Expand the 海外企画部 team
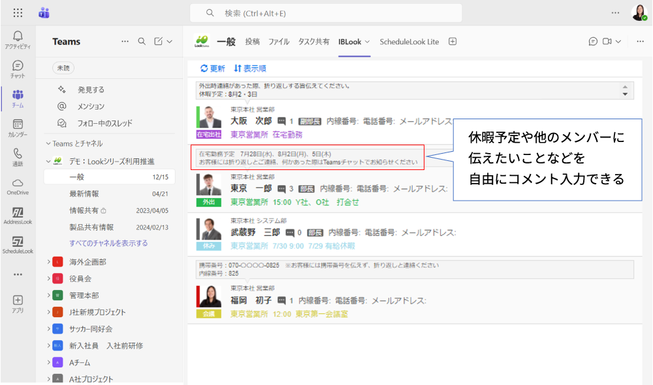Viewport: 653px width, 385px height. [x=49, y=262]
